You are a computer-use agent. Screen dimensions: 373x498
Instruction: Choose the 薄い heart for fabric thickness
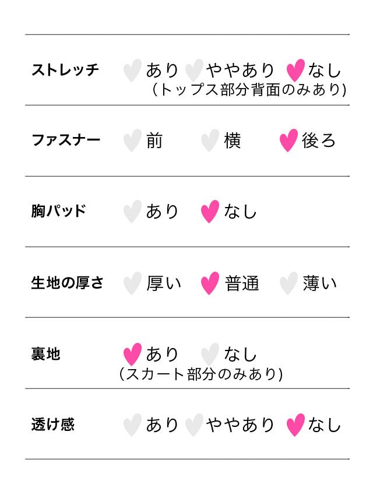[288, 283]
